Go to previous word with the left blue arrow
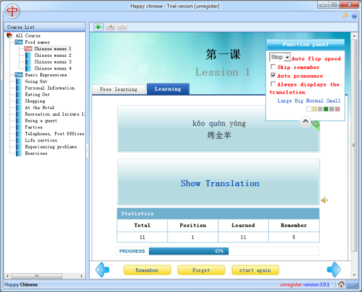The image size is (362, 292). pyautogui.click(x=103, y=270)
